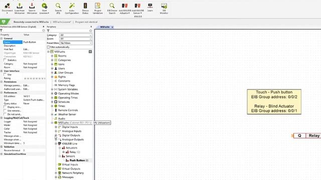
Task: Click the green heart connection status icon
Action: [x=4, y=21]
